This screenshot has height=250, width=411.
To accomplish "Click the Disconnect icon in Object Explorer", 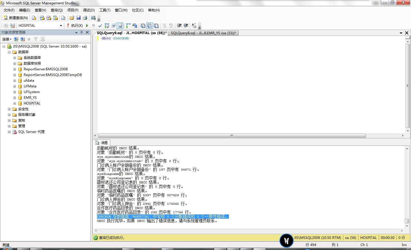I will click(23, 39).
